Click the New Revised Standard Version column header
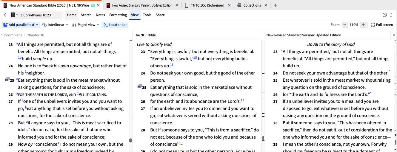The height and width of the screenshot is (152, 397). [x=304, y=35]
